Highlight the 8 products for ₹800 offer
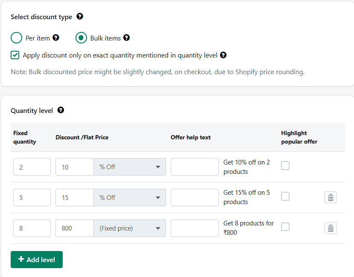This screenshot has width=354, height=277. [x=285, y=227]
